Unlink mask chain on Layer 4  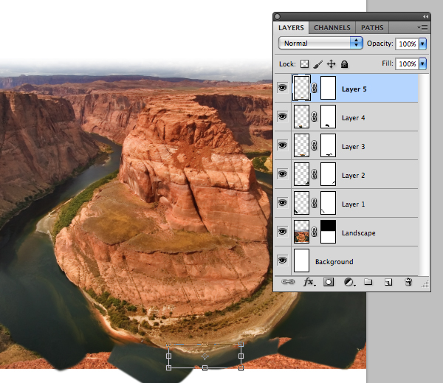[x=315, y=117]
